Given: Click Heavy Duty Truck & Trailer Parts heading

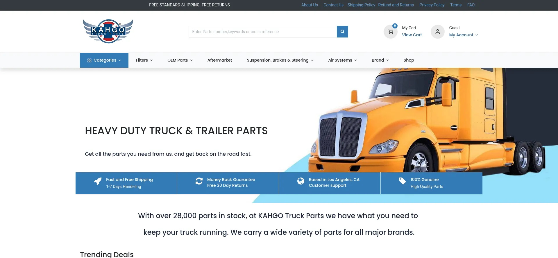Looking at the screenshot, I should click(x=176, y=131).
